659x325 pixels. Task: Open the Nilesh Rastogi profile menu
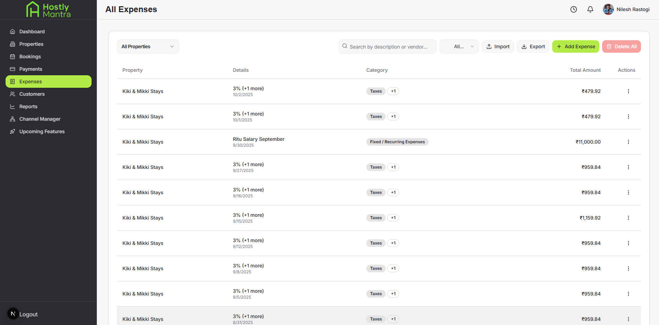click(626, 9)
